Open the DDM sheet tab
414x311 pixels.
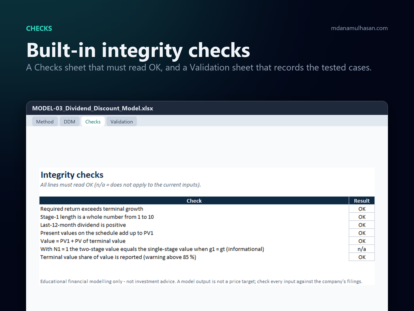[69, 122]
